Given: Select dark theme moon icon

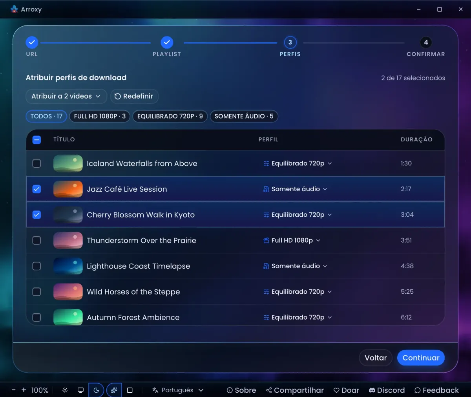Looking at the screenshot, I should [x=96, y=390].
